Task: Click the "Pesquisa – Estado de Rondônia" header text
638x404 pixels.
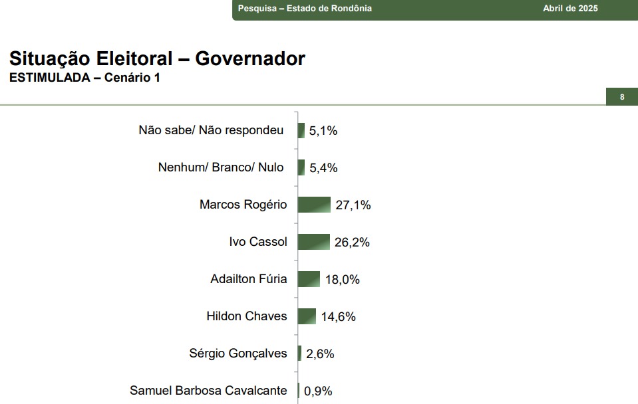Action: (305, 9)
